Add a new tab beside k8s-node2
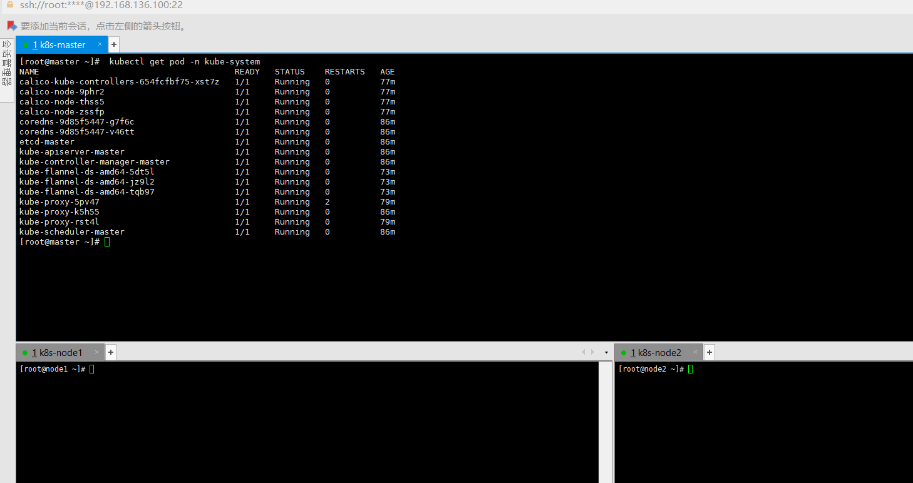 point(709,352)
